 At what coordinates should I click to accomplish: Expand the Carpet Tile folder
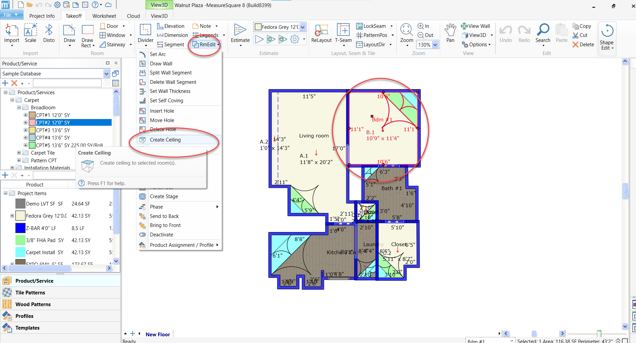click(19, 153)
